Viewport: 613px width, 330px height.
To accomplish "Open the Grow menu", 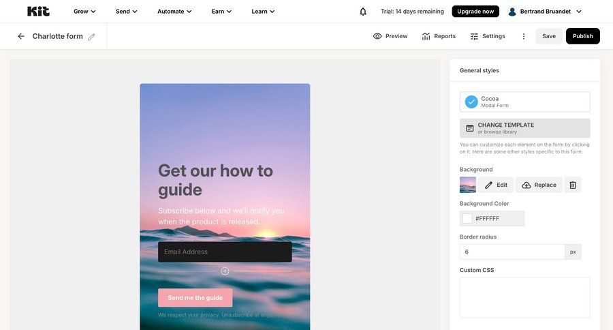I will click(x=84, y=12).
